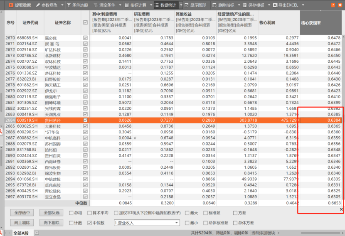Open the 数据统计 toolbar menu
The height and width of the screenshot is (236, 345).
pos(166,5)
